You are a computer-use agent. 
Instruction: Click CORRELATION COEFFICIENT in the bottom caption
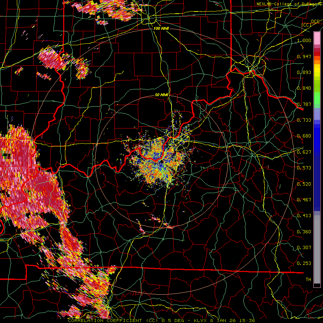point(105,320)
